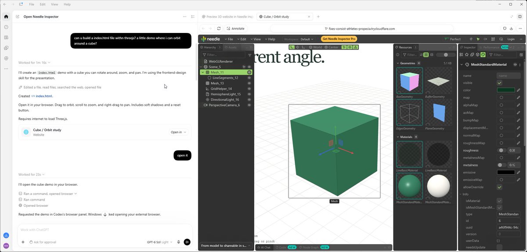Open the Code panel at bottom
The height and width of the screenshot is (252, 527).
[x=285, y=247]
